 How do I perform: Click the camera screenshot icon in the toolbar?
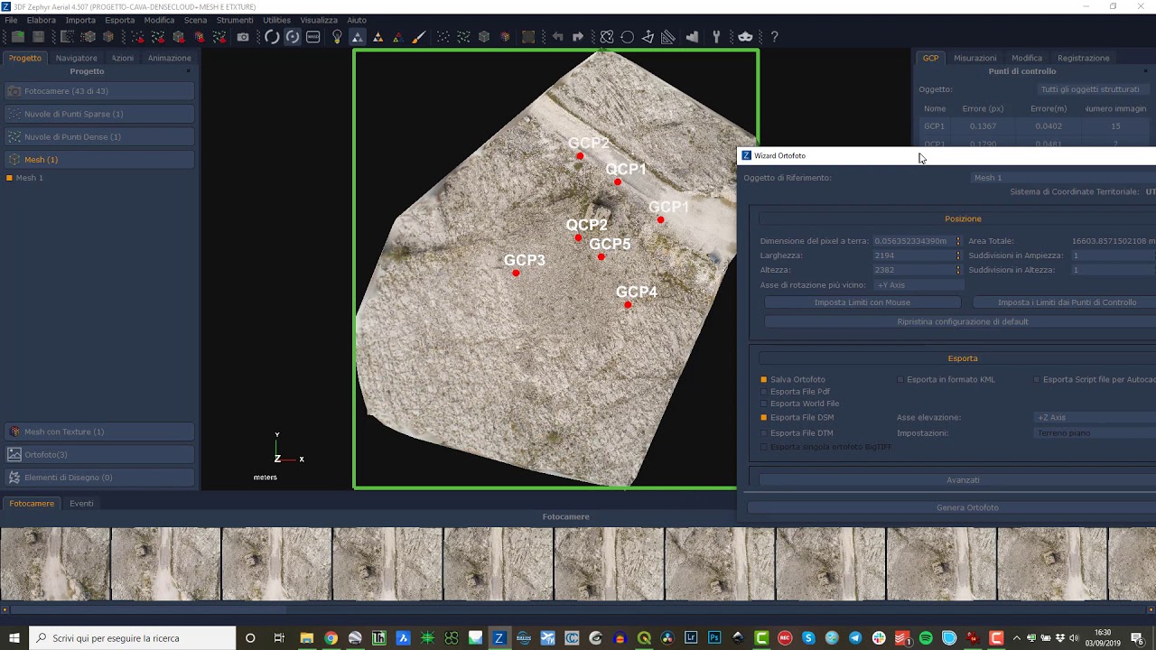[x=243, y=37]
